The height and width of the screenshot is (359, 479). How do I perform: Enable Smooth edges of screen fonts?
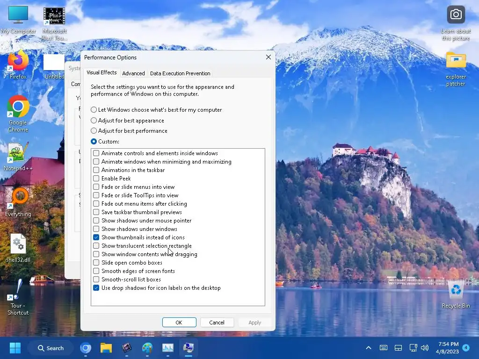96,271
